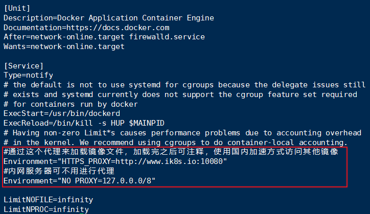Select the Type=notify line

coord(28,75)
